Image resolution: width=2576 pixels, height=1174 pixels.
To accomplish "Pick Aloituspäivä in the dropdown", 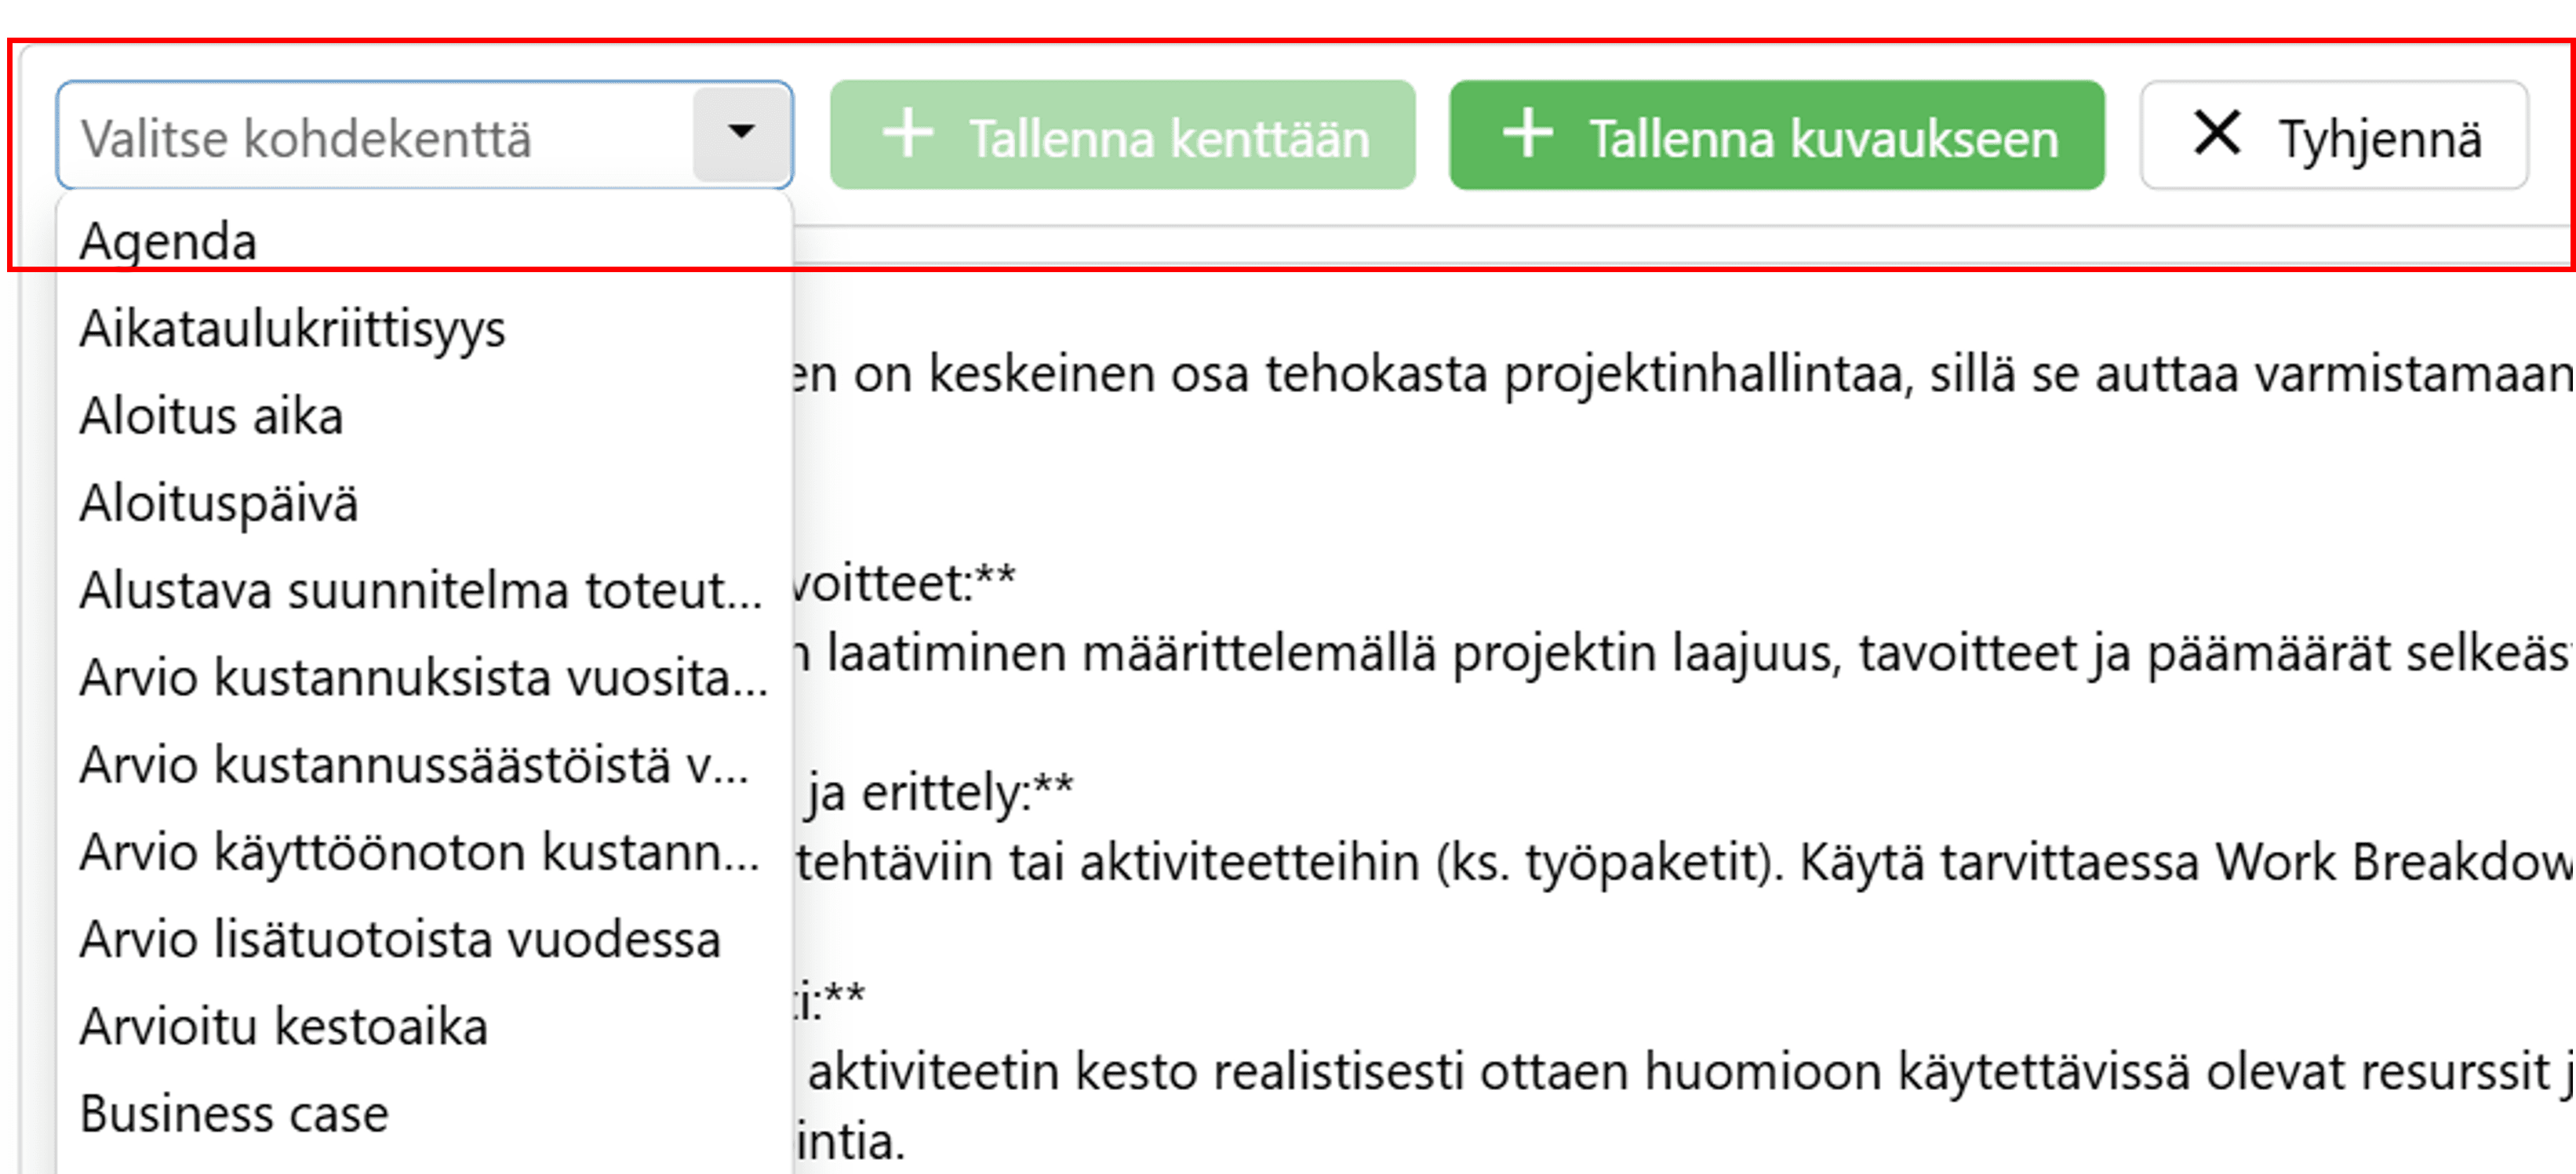I will pos(218,502).
